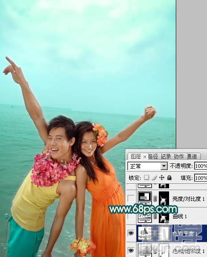Click the 色彩平衡 1 white layer mask
This screenshot has height=257, width=207.
click(164, 233)
